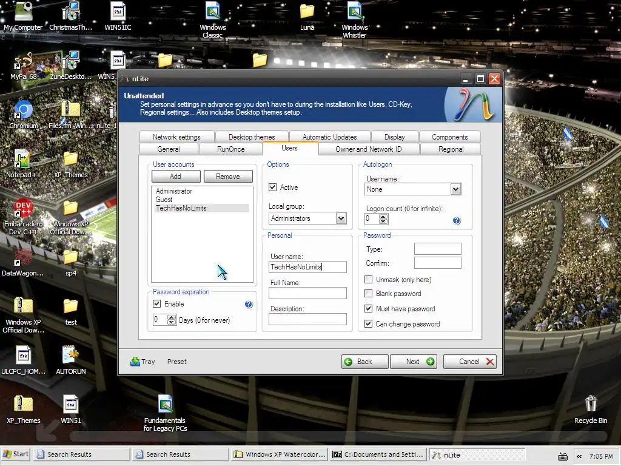This screenshot has height=466, width=621.
Task: Toggle password expiration Enable checkbox
Action: point(157,304)
